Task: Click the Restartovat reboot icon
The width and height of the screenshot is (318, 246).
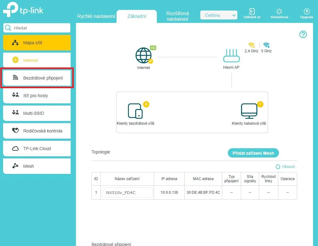Action: pyautogui.click(x=279, y=12)
